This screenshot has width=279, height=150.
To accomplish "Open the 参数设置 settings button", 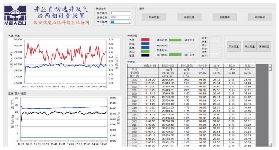I will pos(189,18).
